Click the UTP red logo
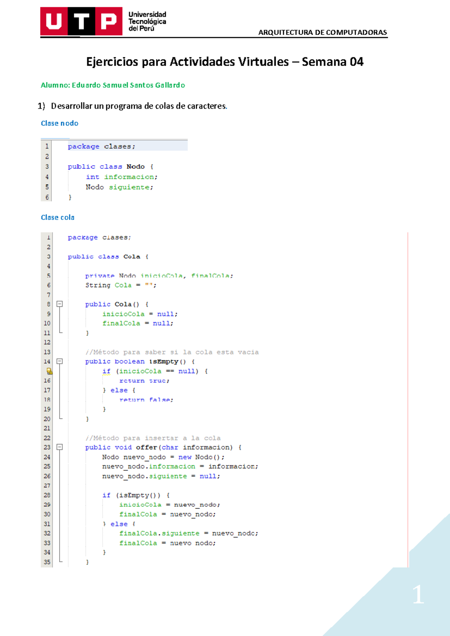Image resolution: width=450 pixels, height=636 pixels. coord(81,21)
